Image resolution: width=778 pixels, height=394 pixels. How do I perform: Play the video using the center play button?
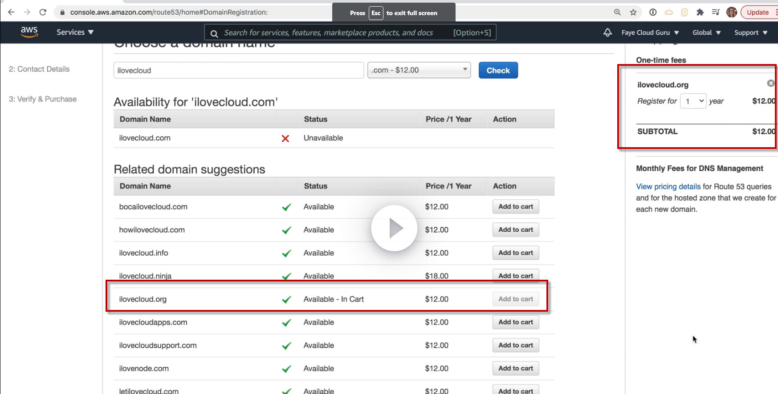coord(394,228)
